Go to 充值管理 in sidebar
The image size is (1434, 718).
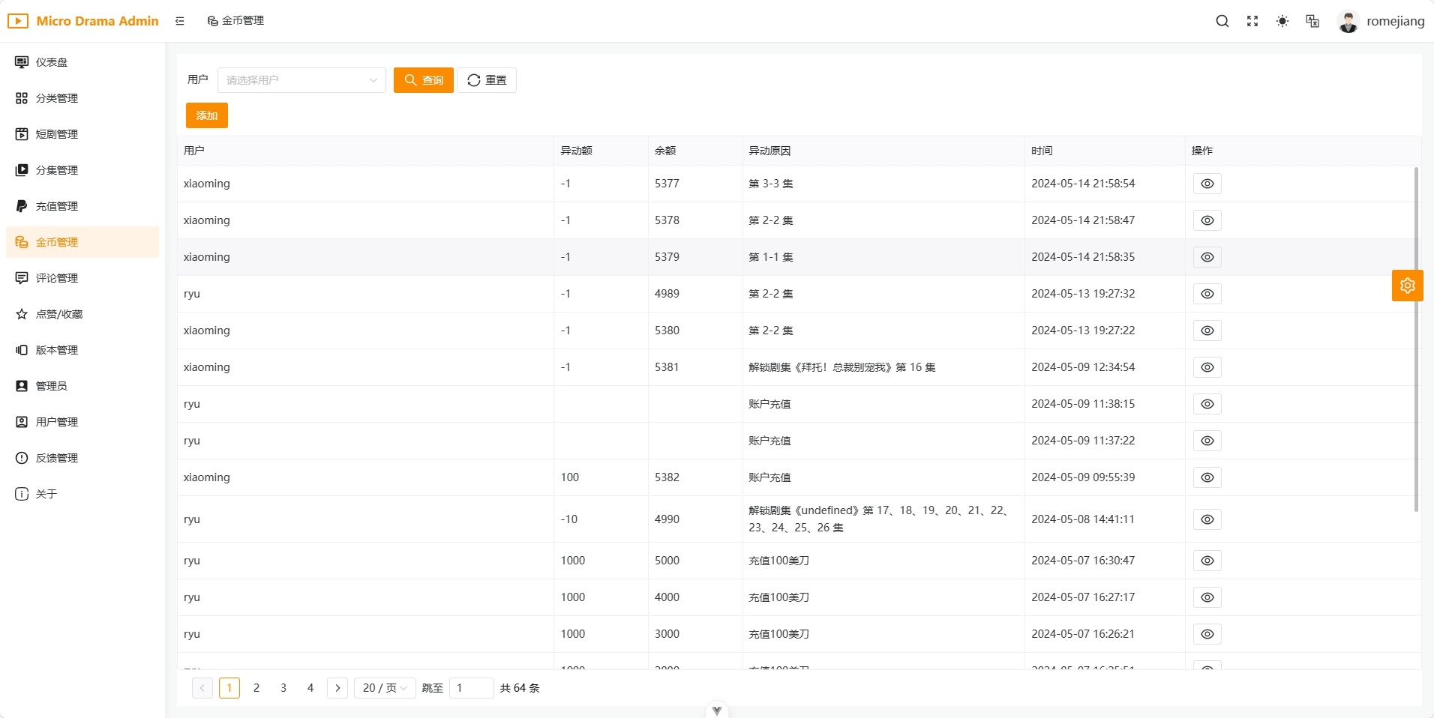57,206
